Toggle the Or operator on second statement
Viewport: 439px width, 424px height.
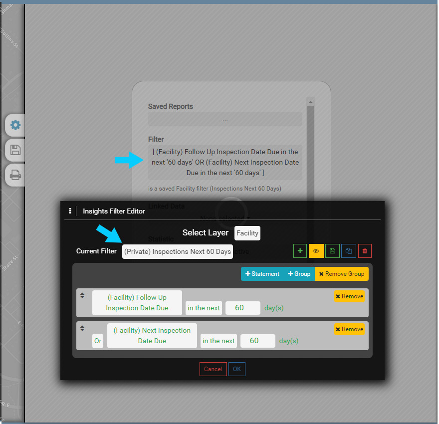[x=98, y=341]
